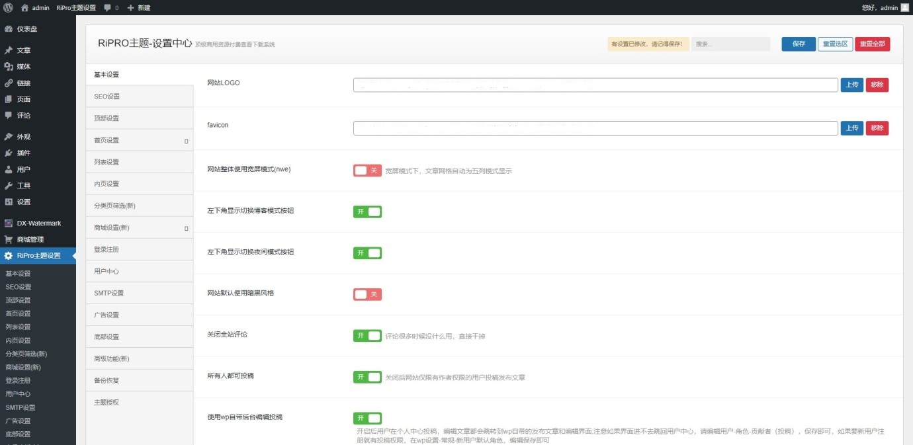Toggle the 使用wp自带后台编辑投稿 switch

tap(367, 418)
